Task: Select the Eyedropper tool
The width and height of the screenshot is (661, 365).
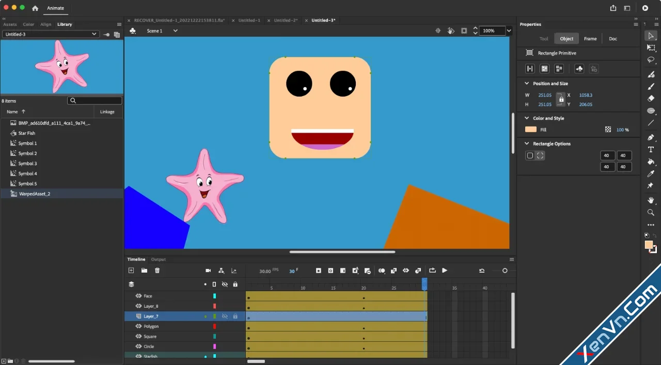Action: (651, 174)
